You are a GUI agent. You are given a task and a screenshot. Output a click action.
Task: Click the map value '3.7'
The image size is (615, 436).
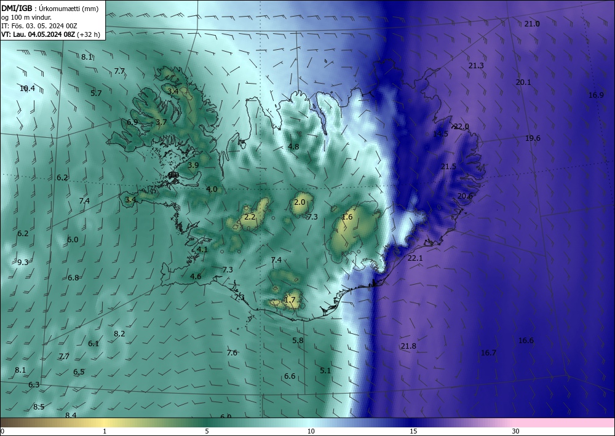pos(161,122)
